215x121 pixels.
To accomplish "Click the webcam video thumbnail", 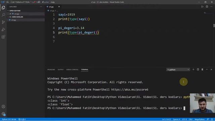I will pos(202,103).
